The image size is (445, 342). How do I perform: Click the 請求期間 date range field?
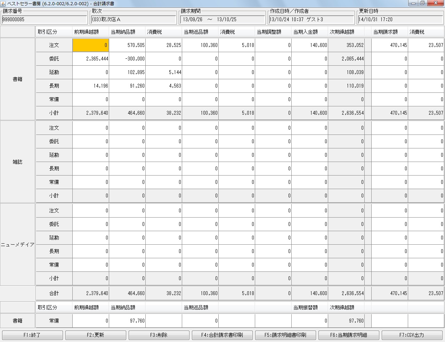tap(222, 19)
